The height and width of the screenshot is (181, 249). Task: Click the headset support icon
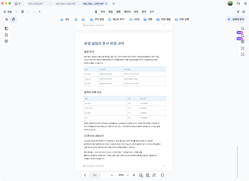click(238, 4)
